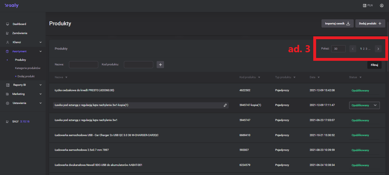This screenshot has height=175, width=389.
Task: Click the PLN currency icon
Action: pyautogui.click(x=365, y=5)
